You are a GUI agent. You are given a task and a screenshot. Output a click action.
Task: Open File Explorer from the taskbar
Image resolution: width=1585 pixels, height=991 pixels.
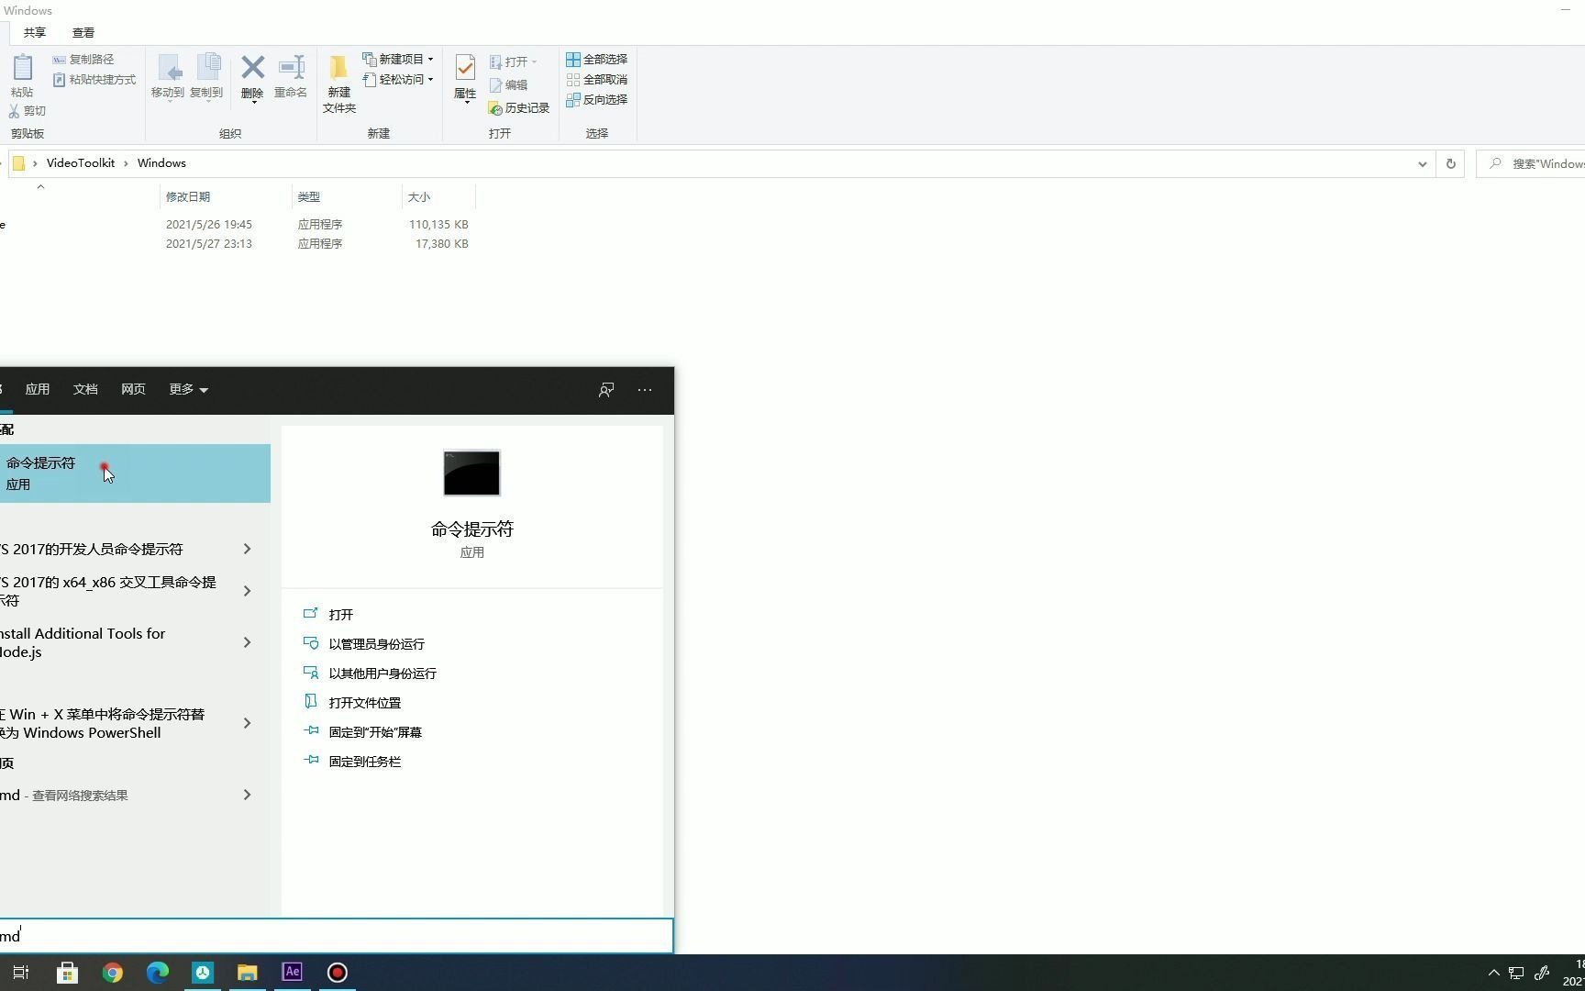[248, 973]
